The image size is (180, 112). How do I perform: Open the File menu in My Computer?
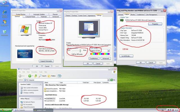point(19,72)
